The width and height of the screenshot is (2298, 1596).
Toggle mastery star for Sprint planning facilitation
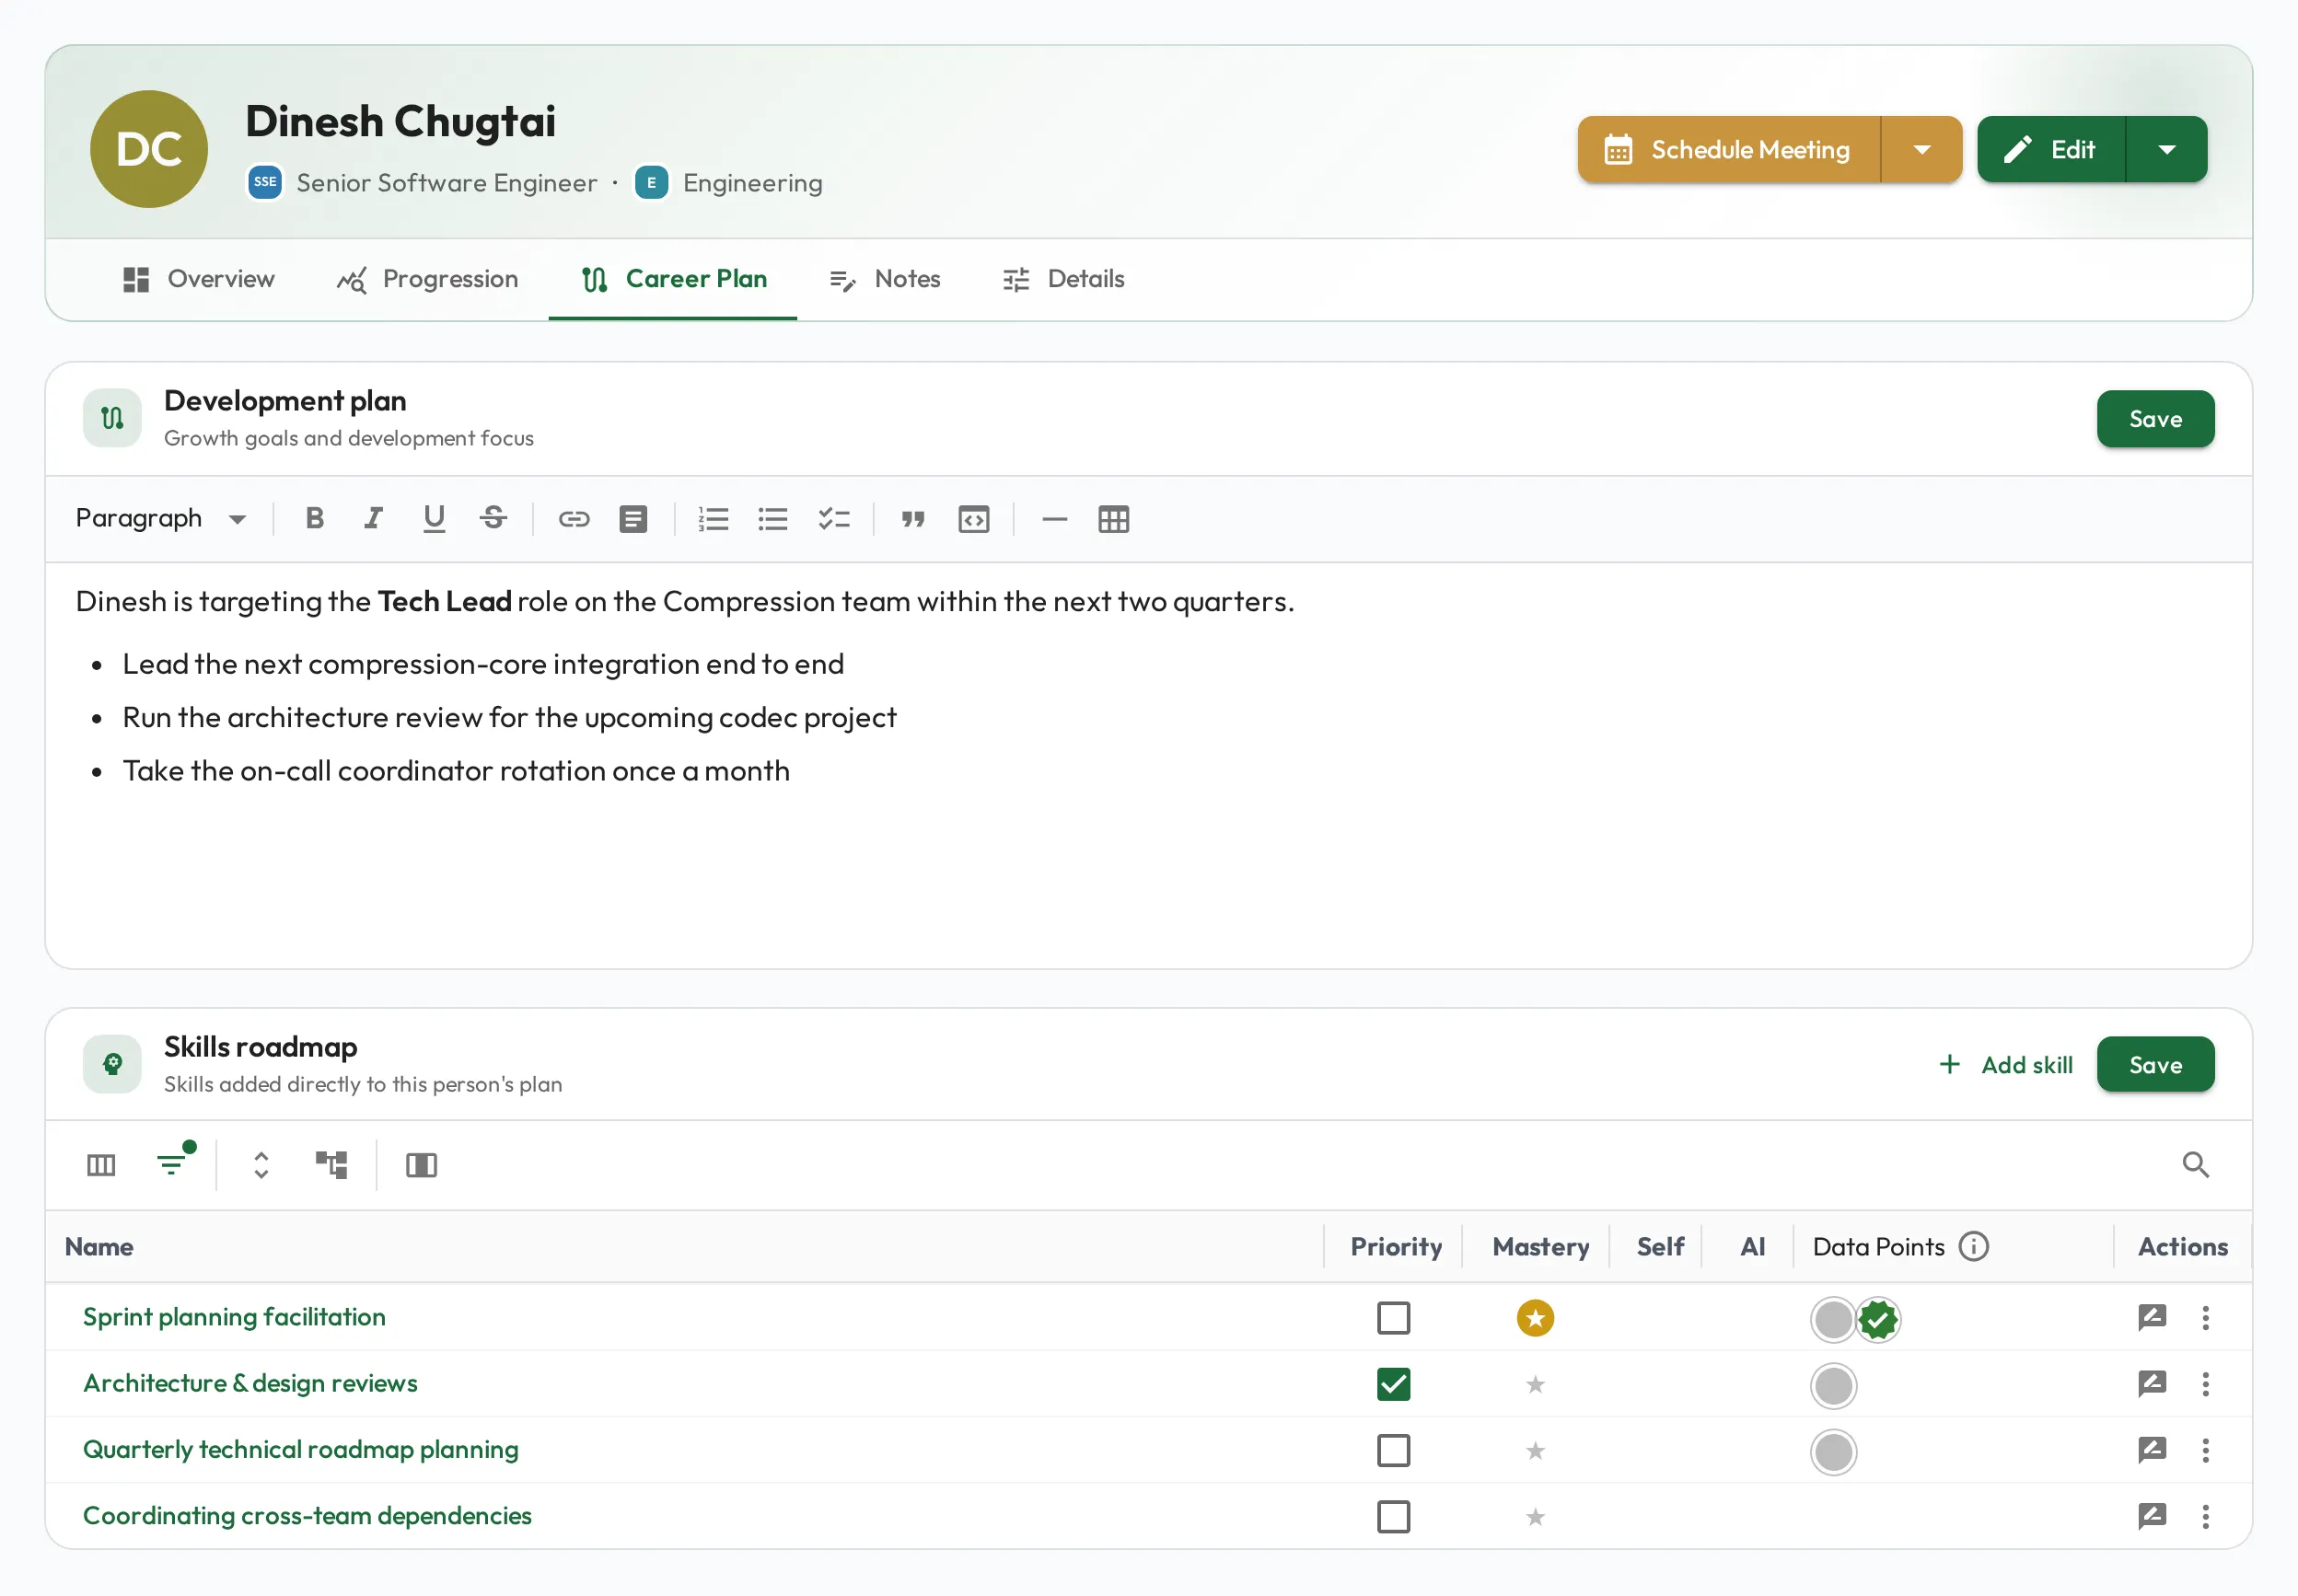pyautogui.click(x=1535, y=1318)
